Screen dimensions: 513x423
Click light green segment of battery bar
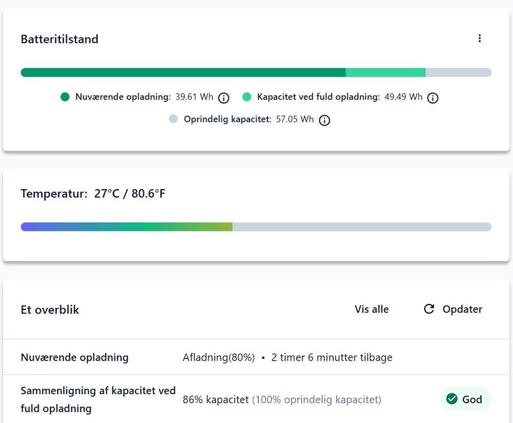pos(386,73)
